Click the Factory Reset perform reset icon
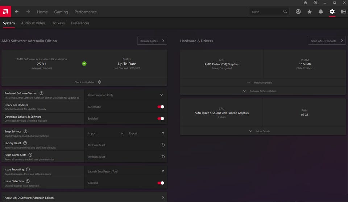 (163, 145)
